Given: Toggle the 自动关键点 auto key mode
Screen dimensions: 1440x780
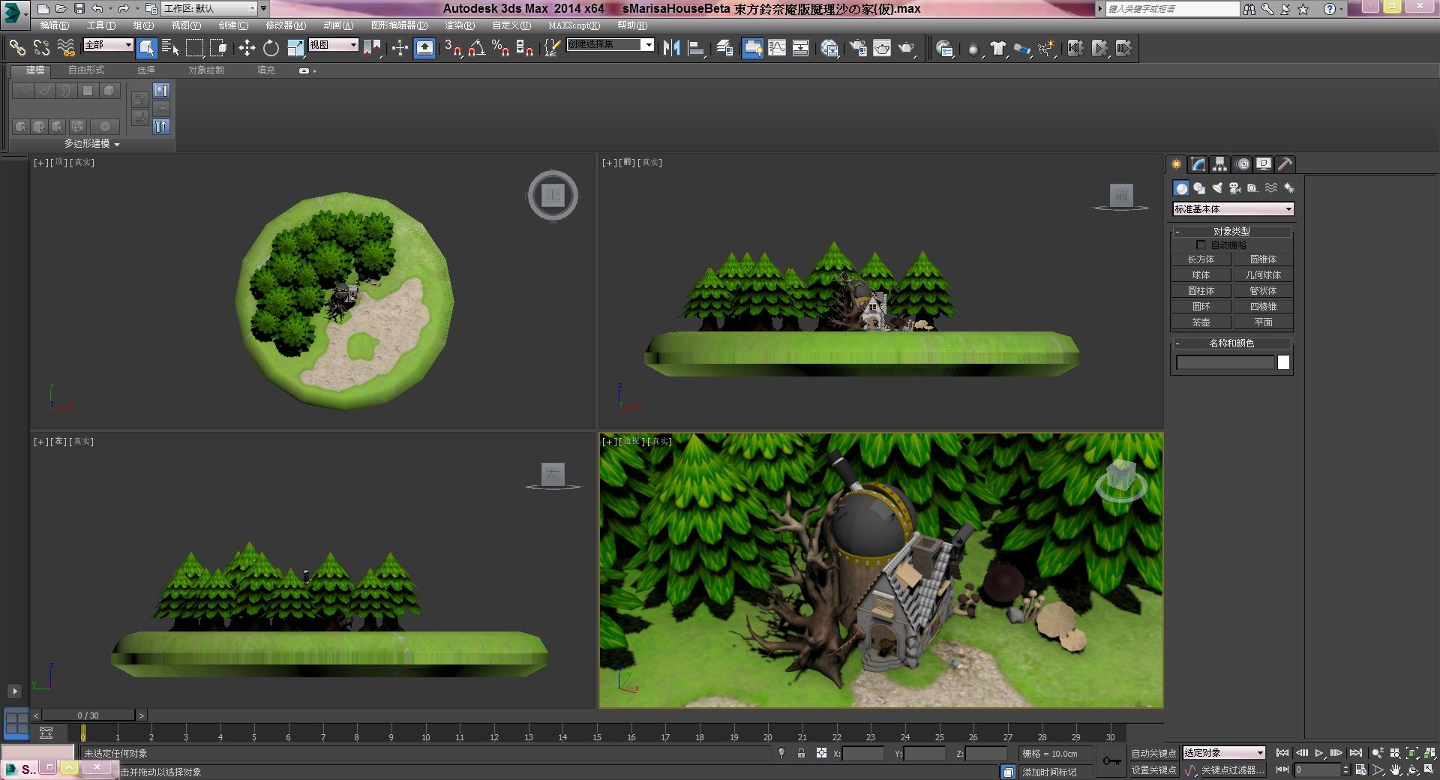Looking at the screenshot, I should click(1153, 753).
